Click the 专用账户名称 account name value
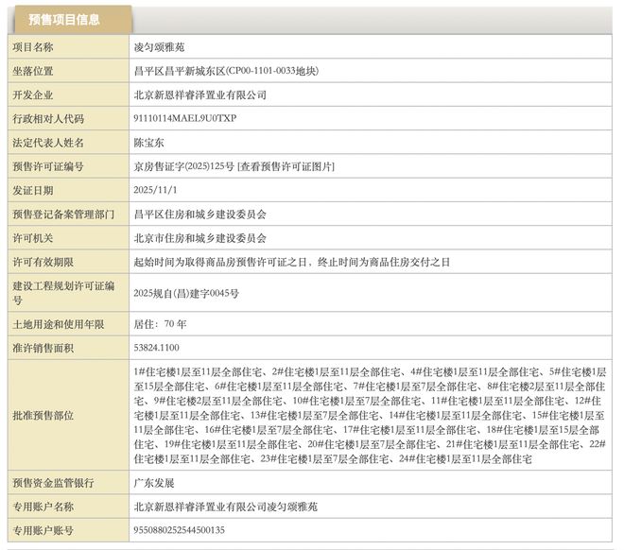This screenshot has width=624, height=550. pos(226,507)
